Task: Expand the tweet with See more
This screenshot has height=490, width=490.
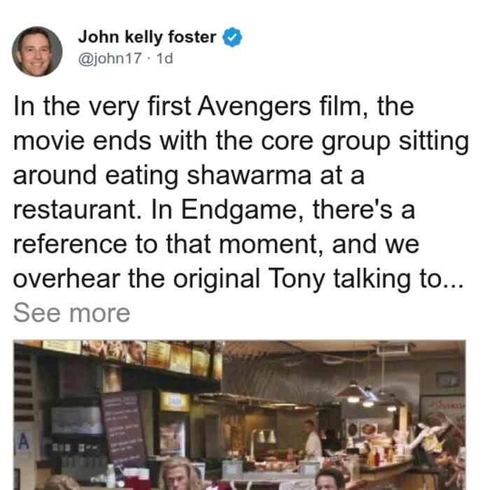Action: point(71,313)
